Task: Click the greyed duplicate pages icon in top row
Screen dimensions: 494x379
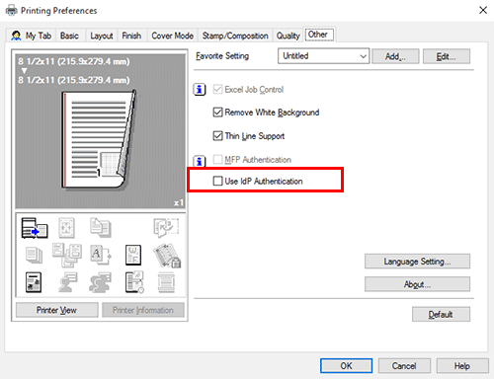Action: [101, 228]
